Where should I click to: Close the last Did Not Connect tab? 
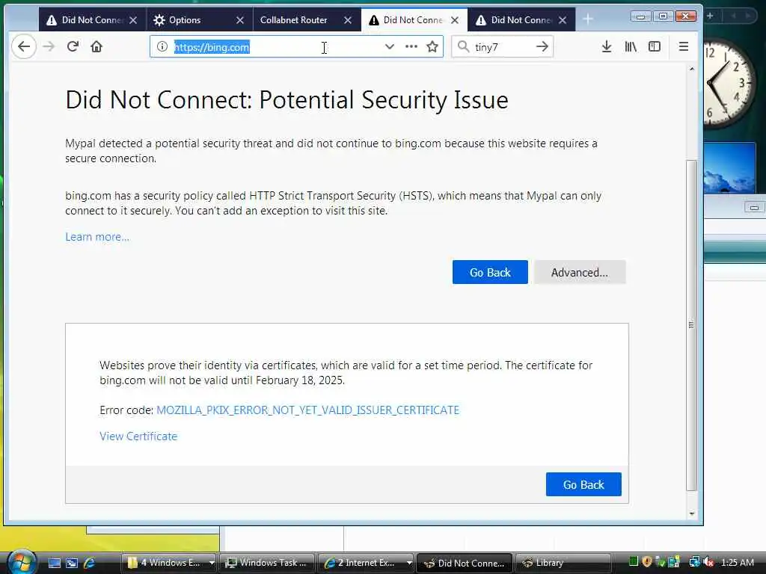click(x=563, y=20)
